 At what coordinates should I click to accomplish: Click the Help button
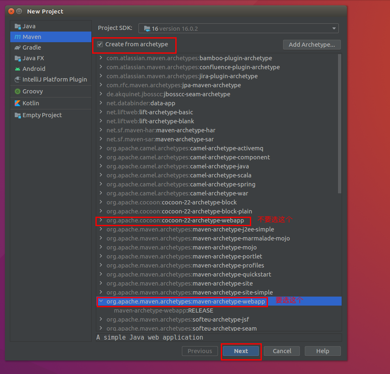(322, 351)
